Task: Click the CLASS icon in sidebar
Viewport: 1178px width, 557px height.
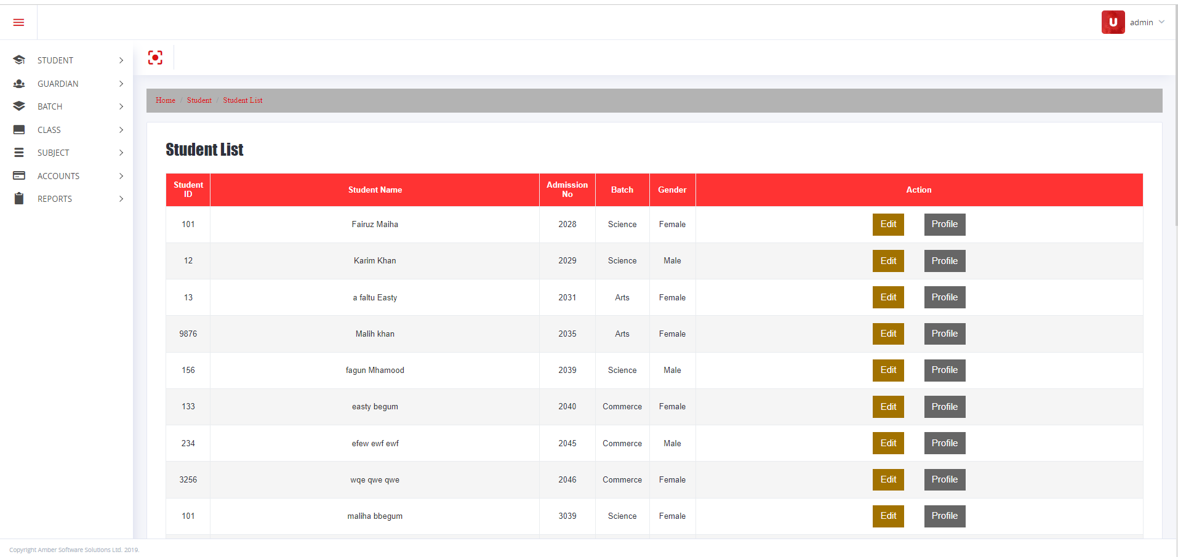Action: pos(18,129)
